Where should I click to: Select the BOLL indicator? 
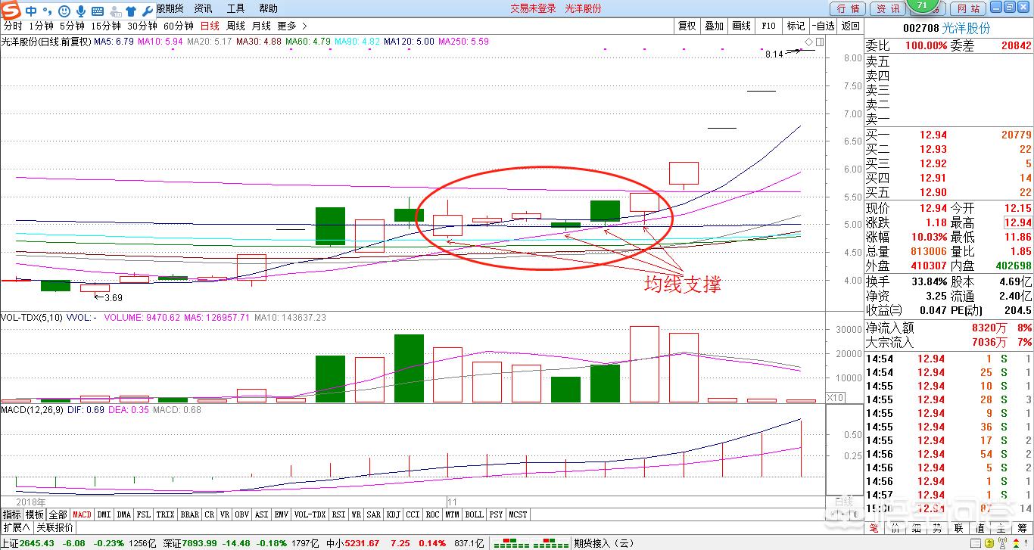tap(474, 514)
